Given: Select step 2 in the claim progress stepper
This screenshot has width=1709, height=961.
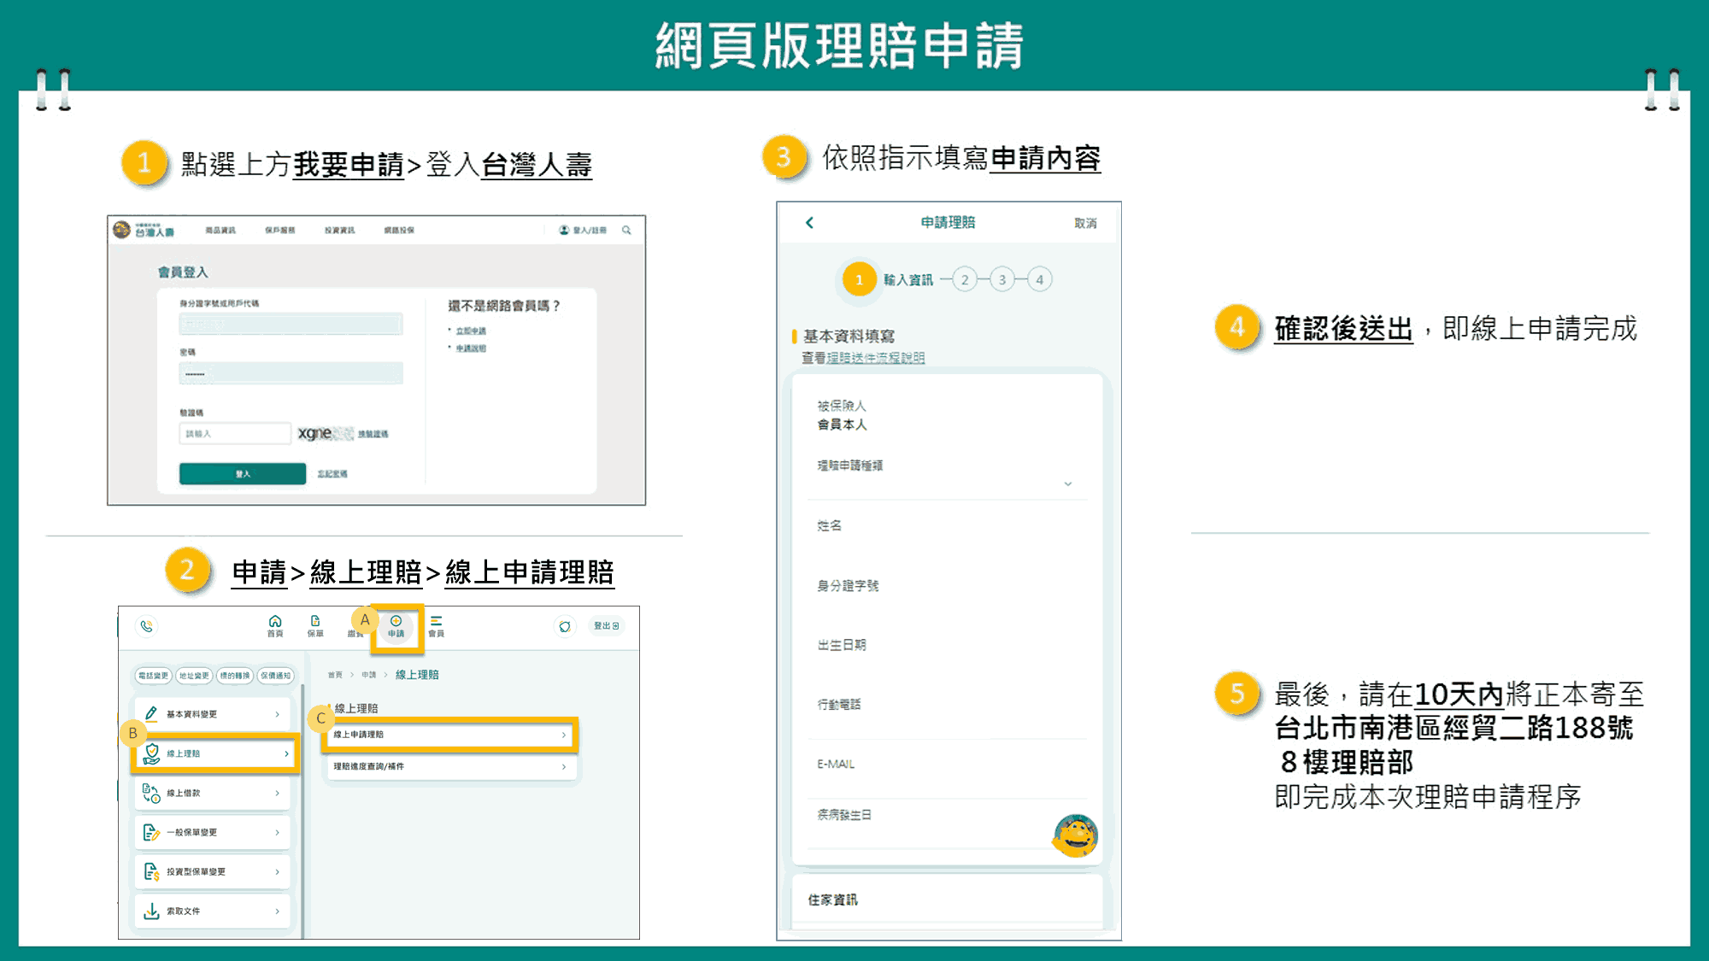Looking at the screenshot, I should coord(965,279).
